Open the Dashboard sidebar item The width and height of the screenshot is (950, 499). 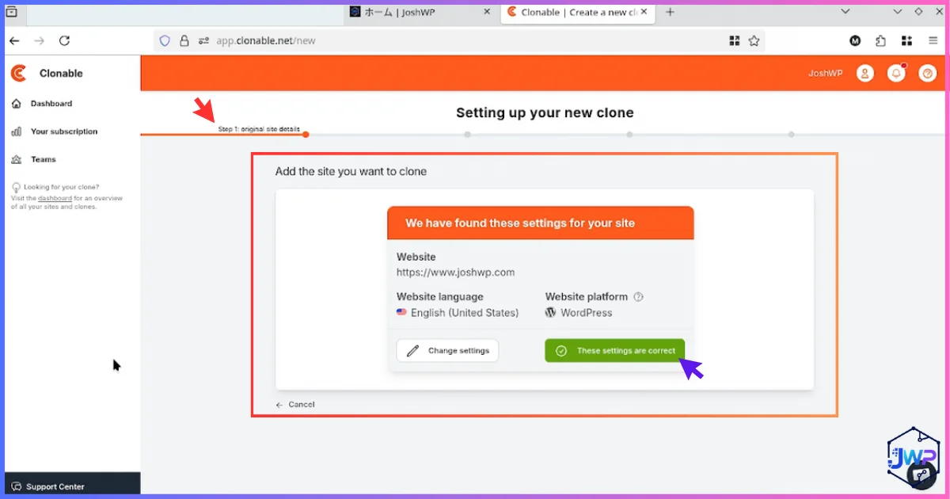51,104
